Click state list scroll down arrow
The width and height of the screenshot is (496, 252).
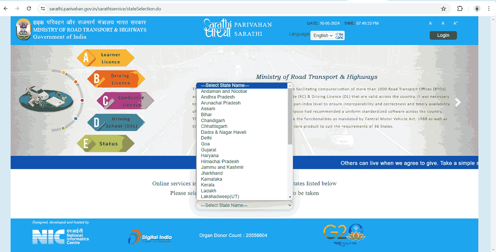(290, 197)
